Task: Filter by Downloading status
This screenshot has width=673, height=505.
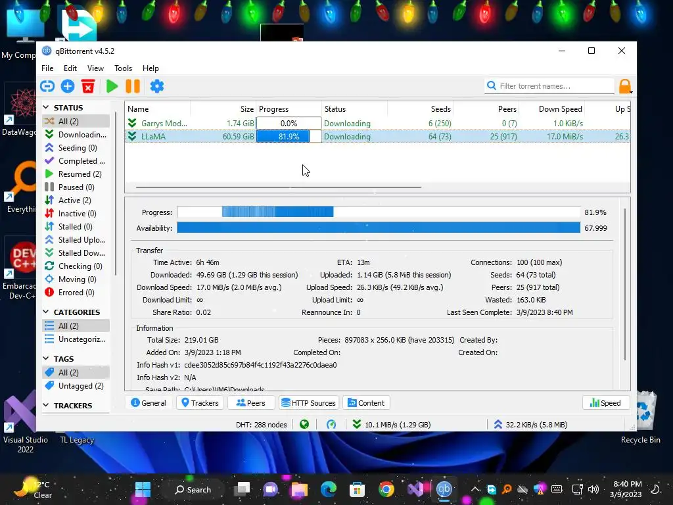Action: point(76,134)
